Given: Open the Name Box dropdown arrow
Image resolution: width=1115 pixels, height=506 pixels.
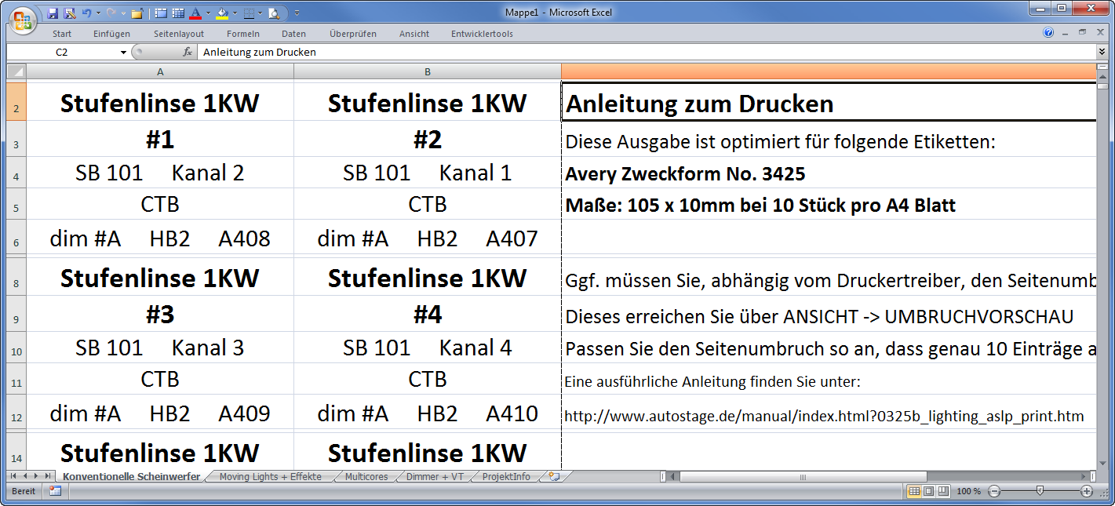Looking at the screenshot, I should click(123, 53).
